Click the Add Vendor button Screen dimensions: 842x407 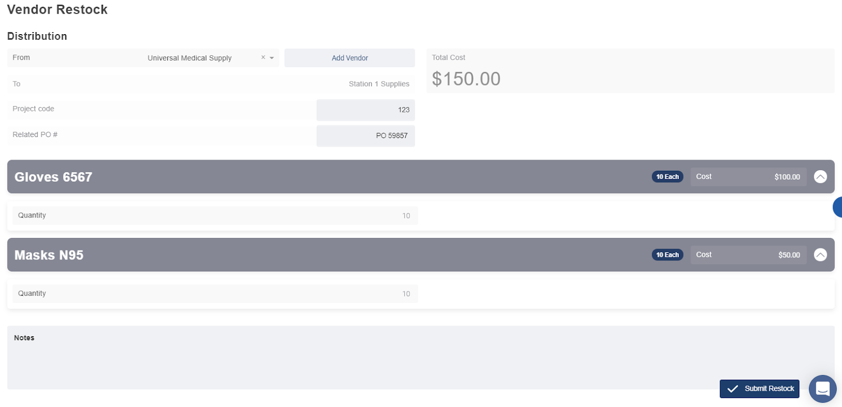pos(349,58)
